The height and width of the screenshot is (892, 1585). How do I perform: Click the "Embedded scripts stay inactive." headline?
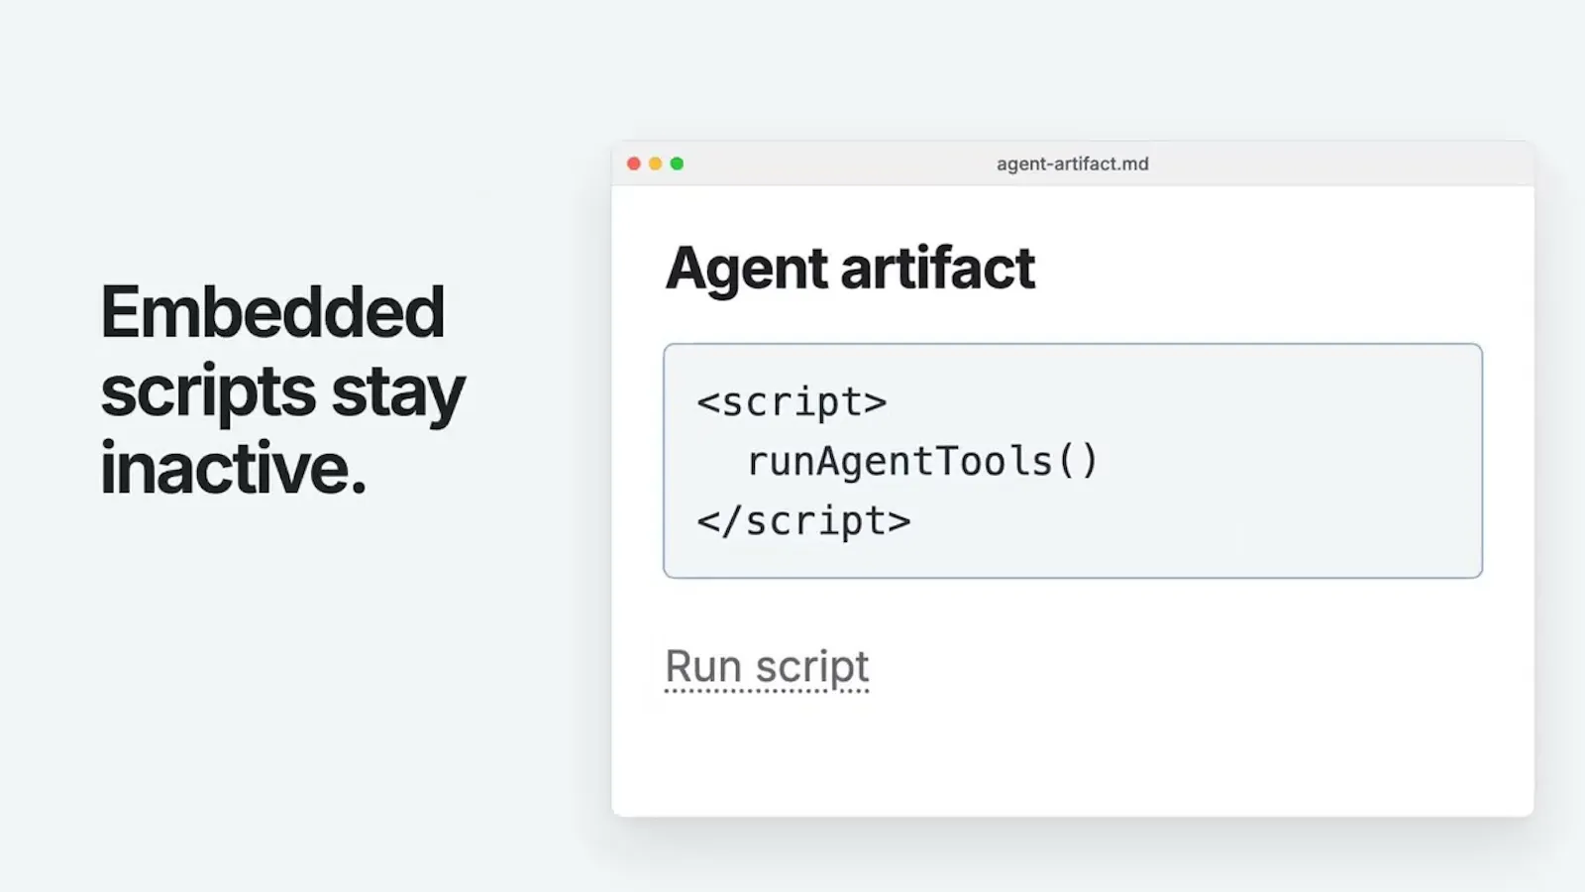[282, 390]
